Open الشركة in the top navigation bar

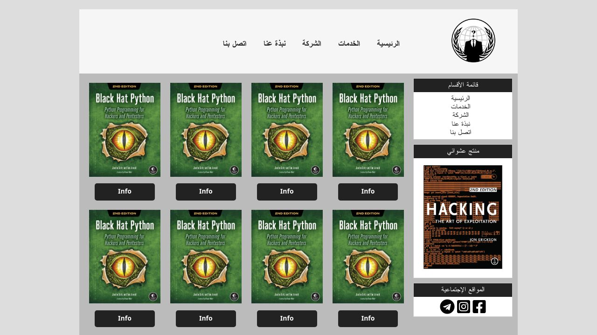click(312, 43)
